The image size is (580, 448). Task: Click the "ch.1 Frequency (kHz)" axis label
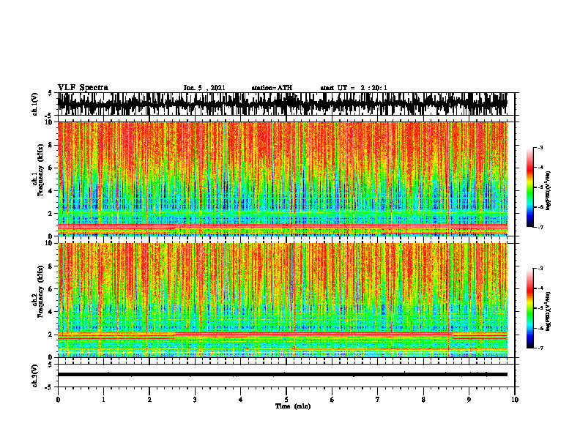38,170
